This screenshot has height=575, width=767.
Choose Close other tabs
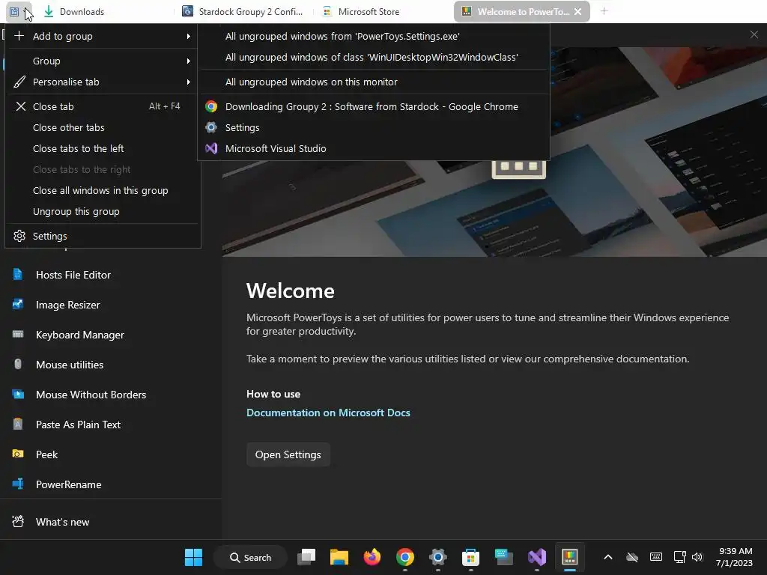pos(103,127)
